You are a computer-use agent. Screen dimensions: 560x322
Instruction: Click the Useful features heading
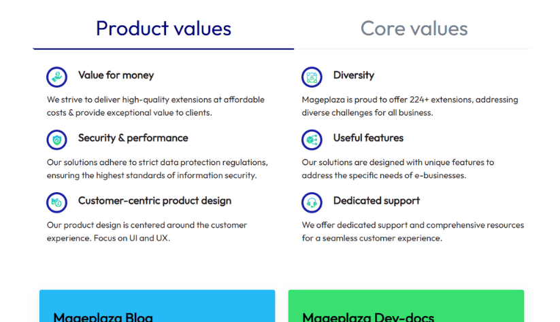[x=368, y=138]
